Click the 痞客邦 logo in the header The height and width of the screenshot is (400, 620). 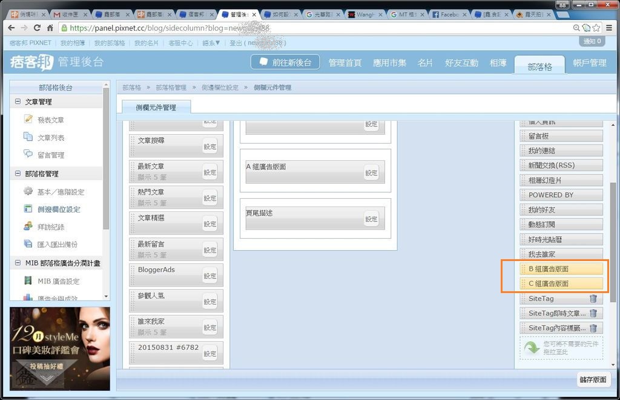31,62
